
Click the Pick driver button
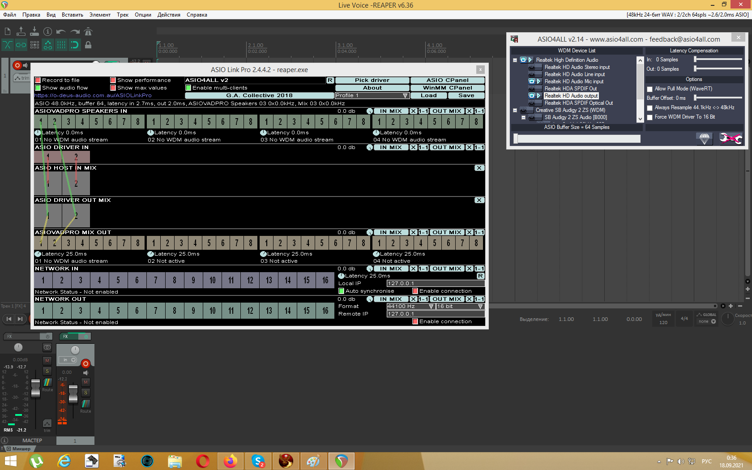tap(372, 81)
